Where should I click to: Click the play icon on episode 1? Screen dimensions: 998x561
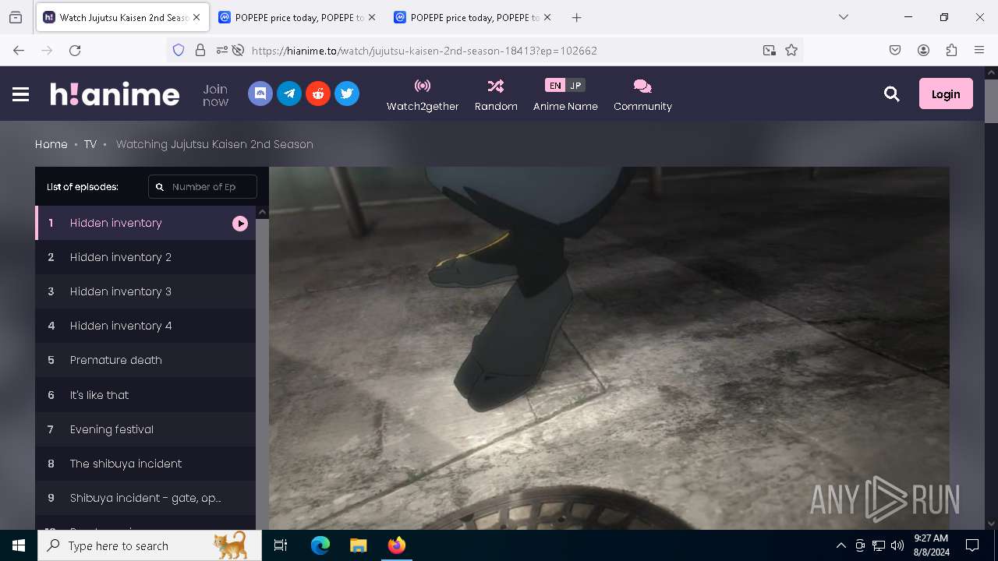[240, 224]
